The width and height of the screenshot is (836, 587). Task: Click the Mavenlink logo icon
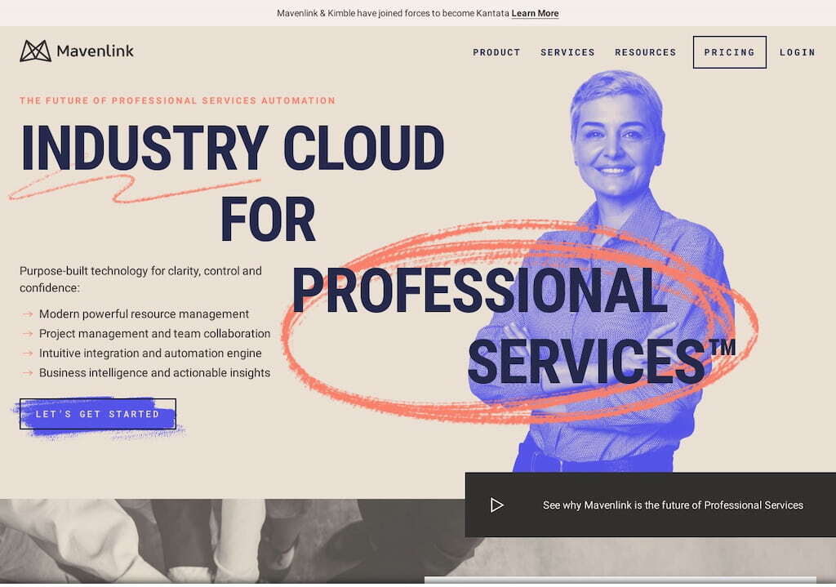coord(35,51)
